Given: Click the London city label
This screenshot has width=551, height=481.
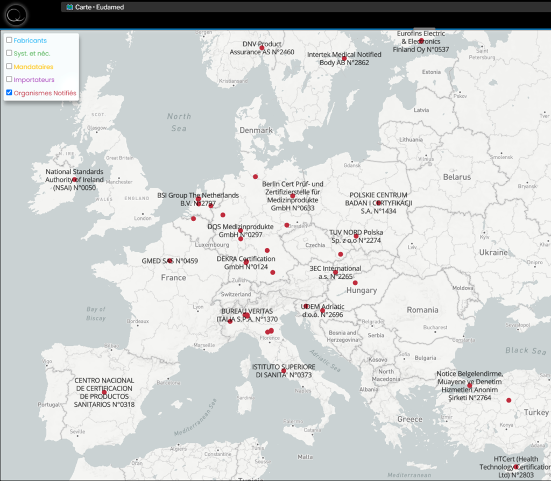Looking at the screenshot, I should tap(143, 218).
